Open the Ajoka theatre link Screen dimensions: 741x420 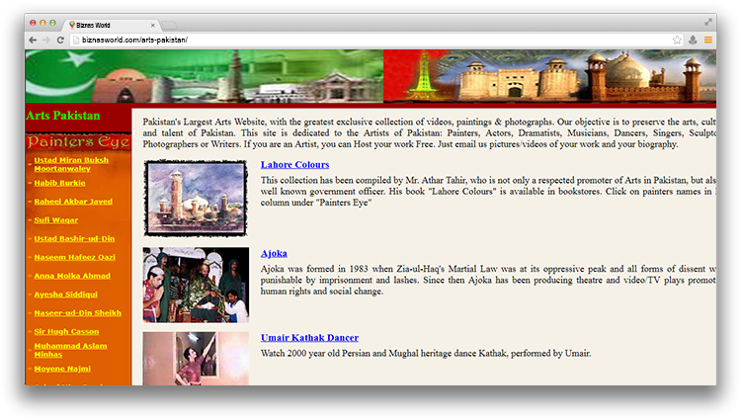click(275, 253)
